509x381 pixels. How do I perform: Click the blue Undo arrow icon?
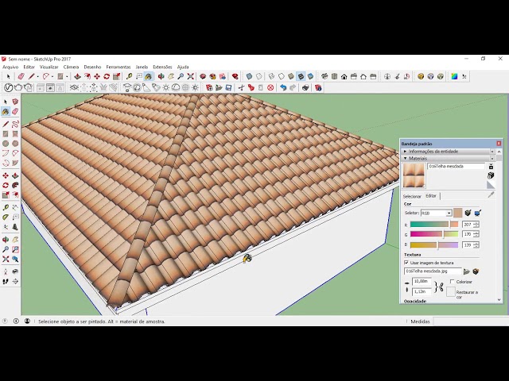click(283, 87)
